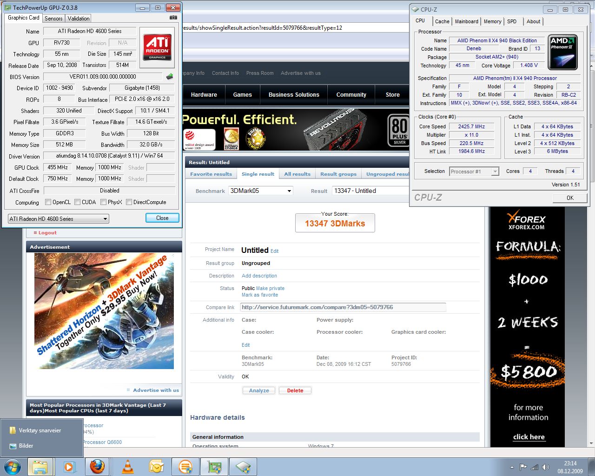Click the Close button in GPU-Z

[x=162, y=218]
